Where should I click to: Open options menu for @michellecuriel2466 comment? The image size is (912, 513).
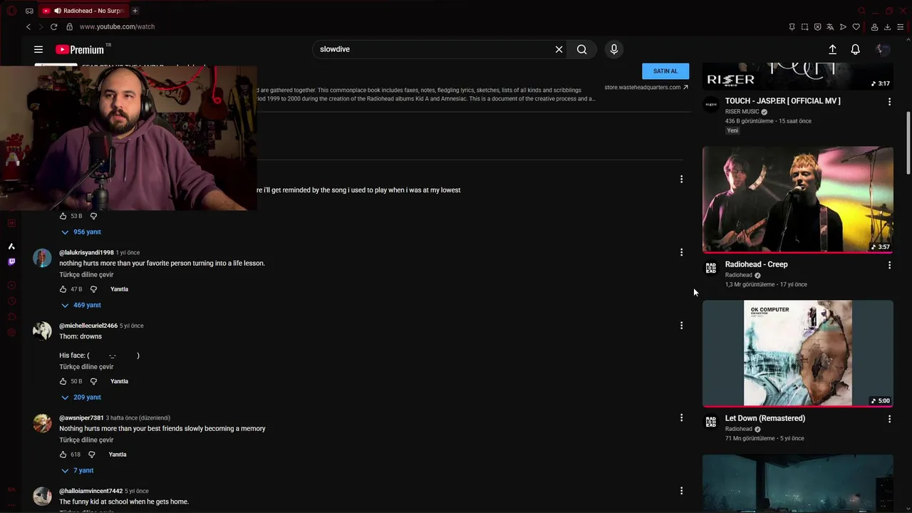(681, 326)
